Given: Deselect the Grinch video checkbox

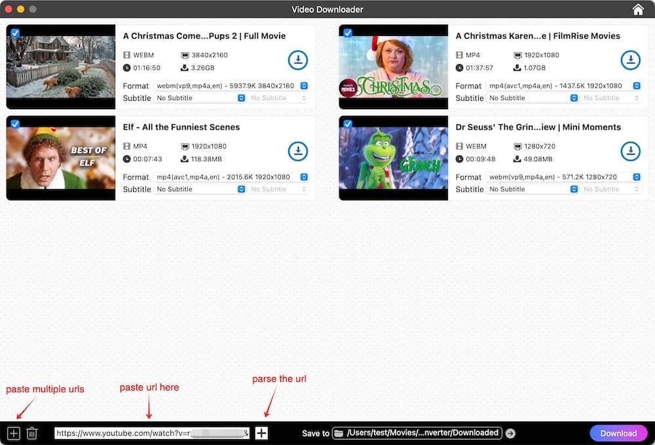Looking at the screenshot, I should click(348, 124).
